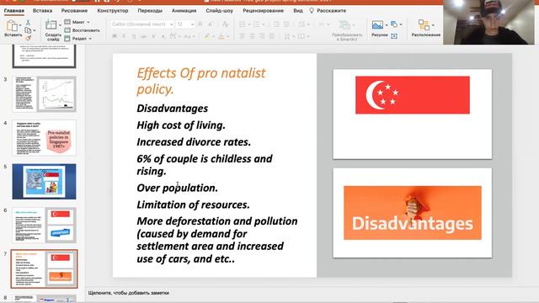Toggle Superscript formatting

[x=153, y=36]
